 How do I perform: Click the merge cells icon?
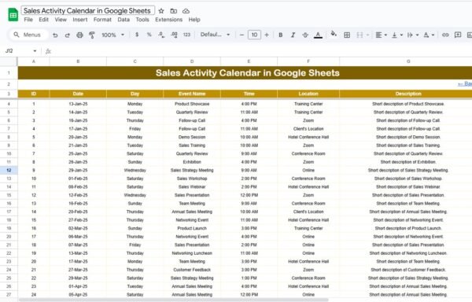[x=360, y=35]
